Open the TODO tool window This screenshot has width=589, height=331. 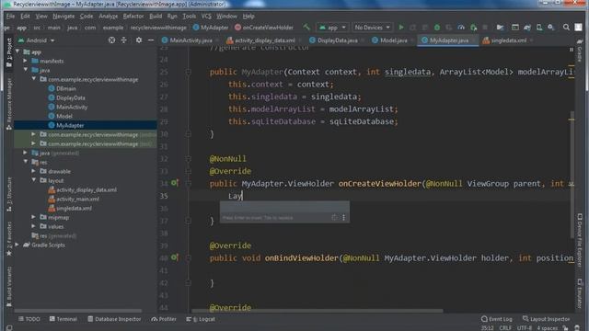(x=29, y=319)
